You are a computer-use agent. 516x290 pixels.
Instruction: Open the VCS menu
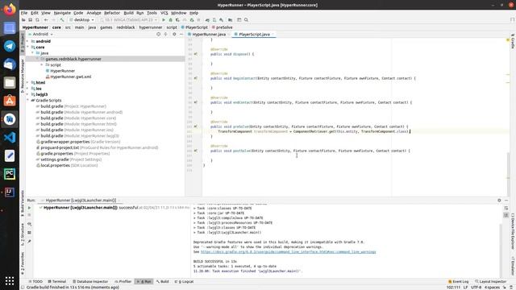coord(164,13)
